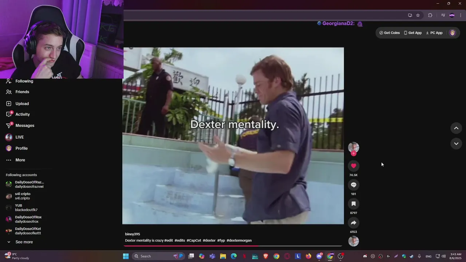Open the #CapCut hashtag
The image size is (466, 262).
[x=194, y=241]
